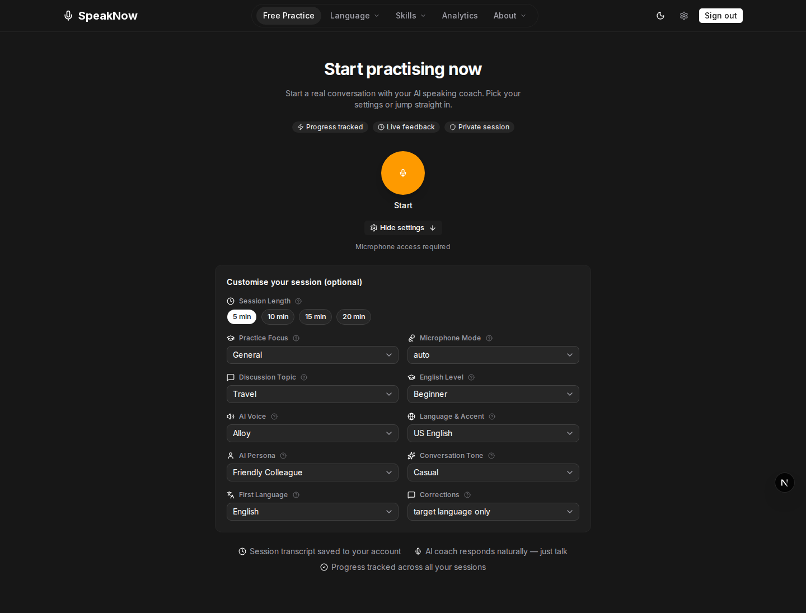
Task: Click the microphone icon in the SpeakNow logo
Action: click(x=68, y=16)
